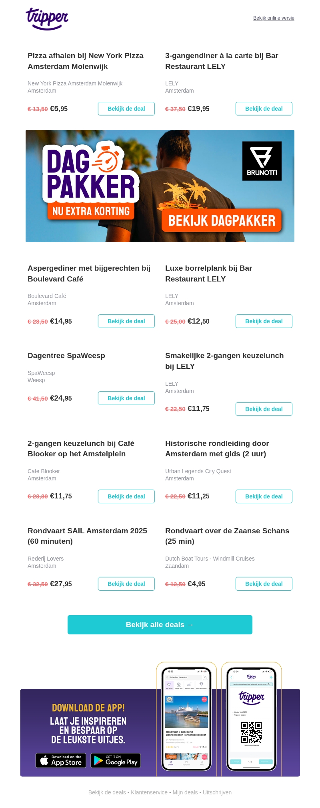Viewport: 320px width, 808px height.
Task: Open 'Mijn deals' in the footer
Action: click(x=185, y=792)
